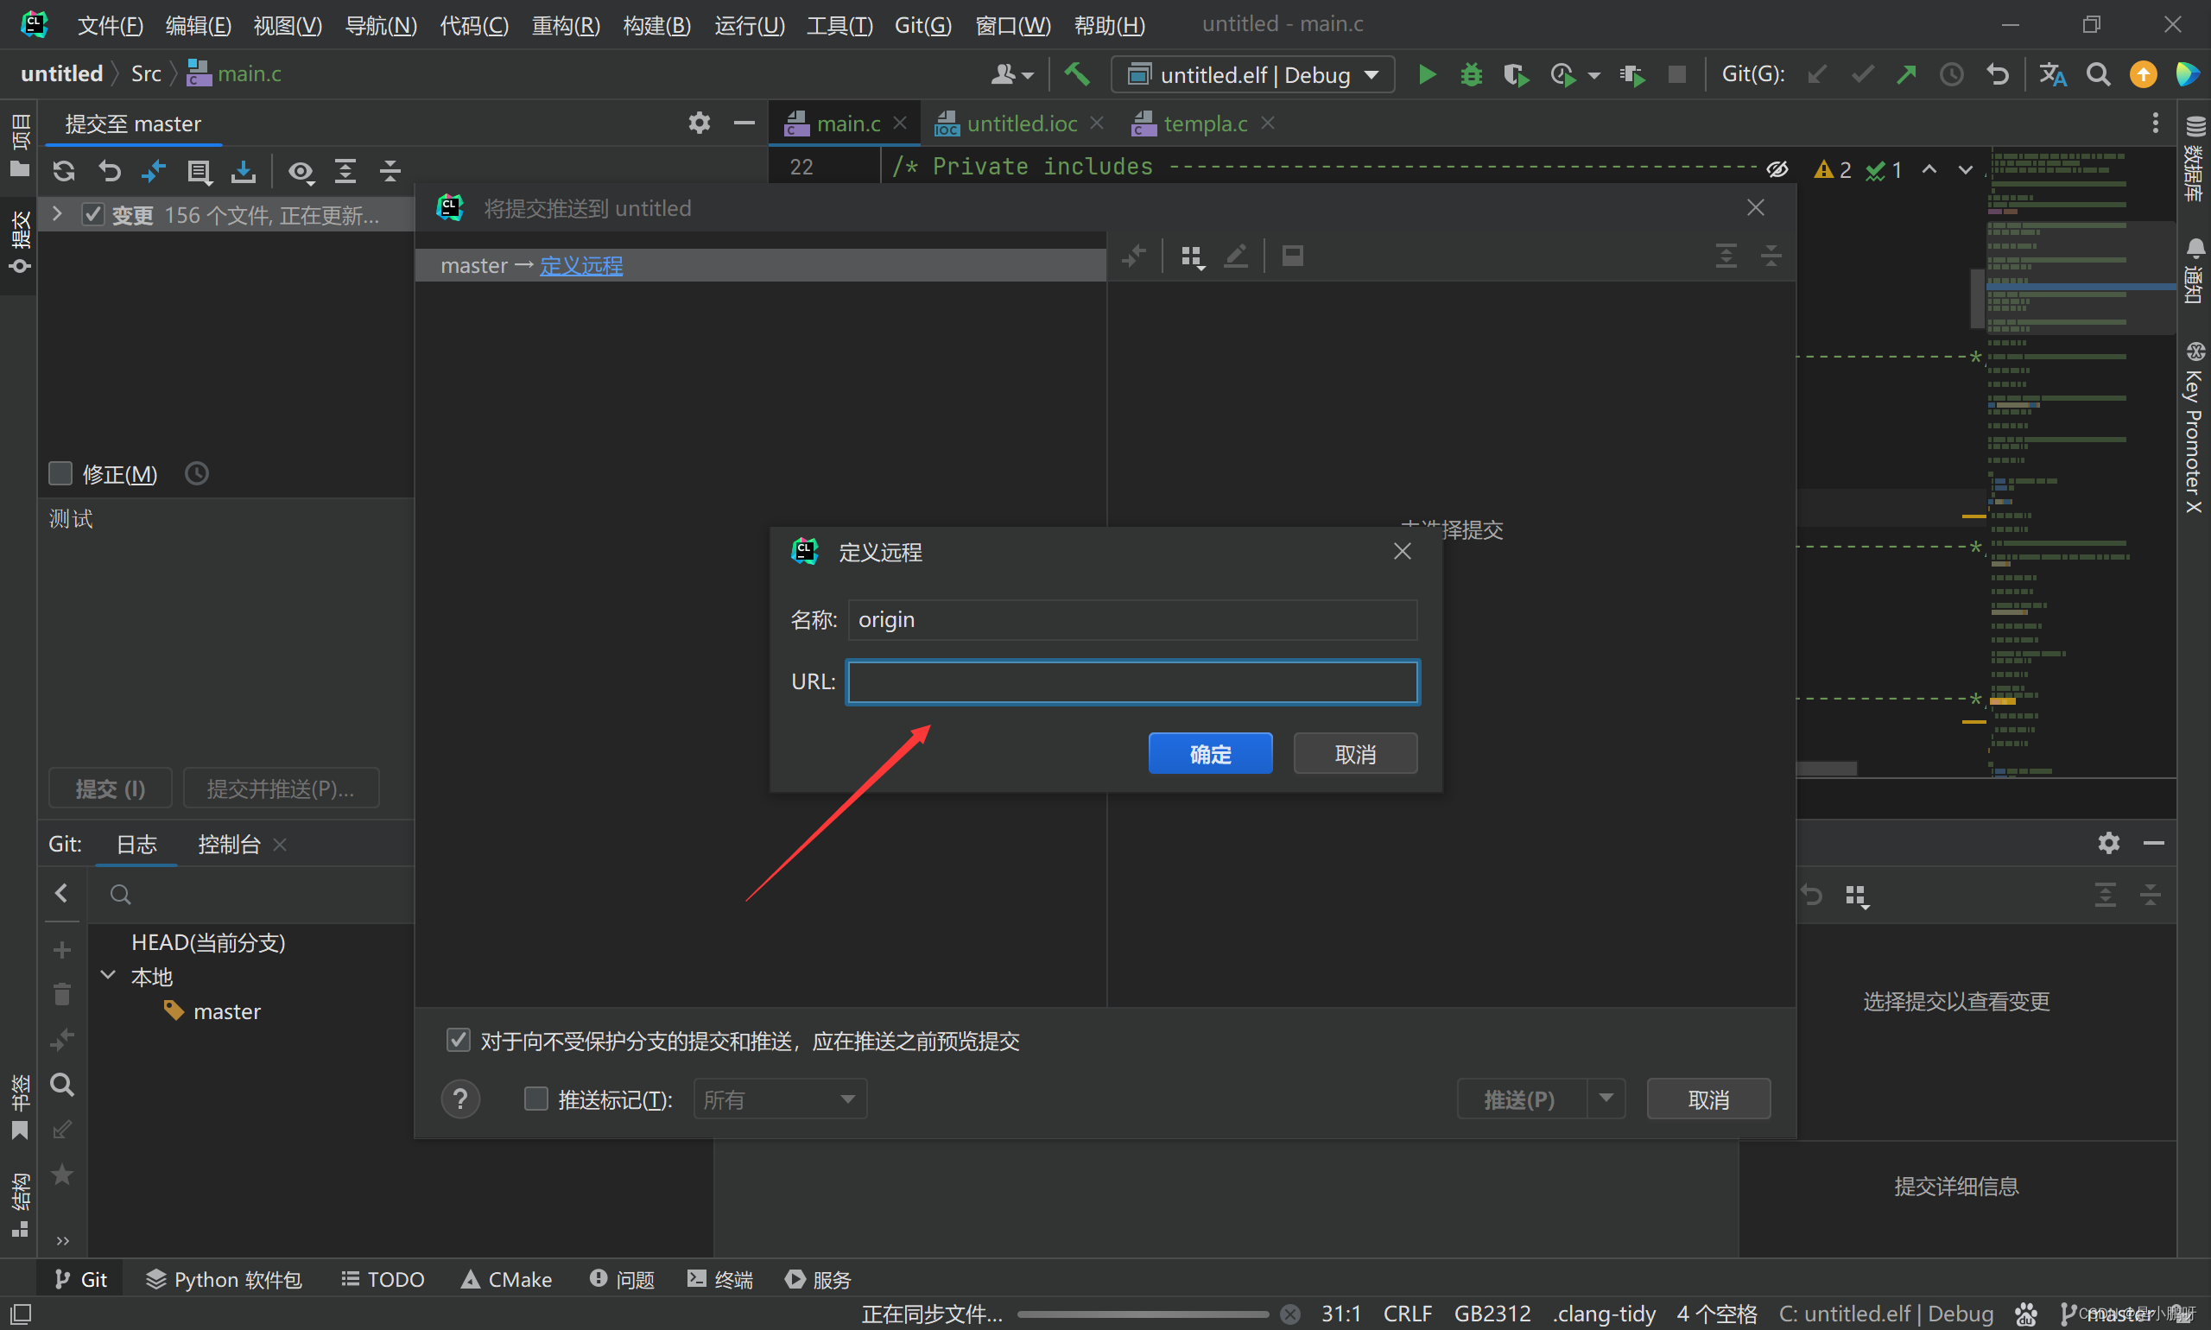Open the Git(G) menu
Image resolution: width=2211 pixels, height=1330 pixels.
pos(922,24)
